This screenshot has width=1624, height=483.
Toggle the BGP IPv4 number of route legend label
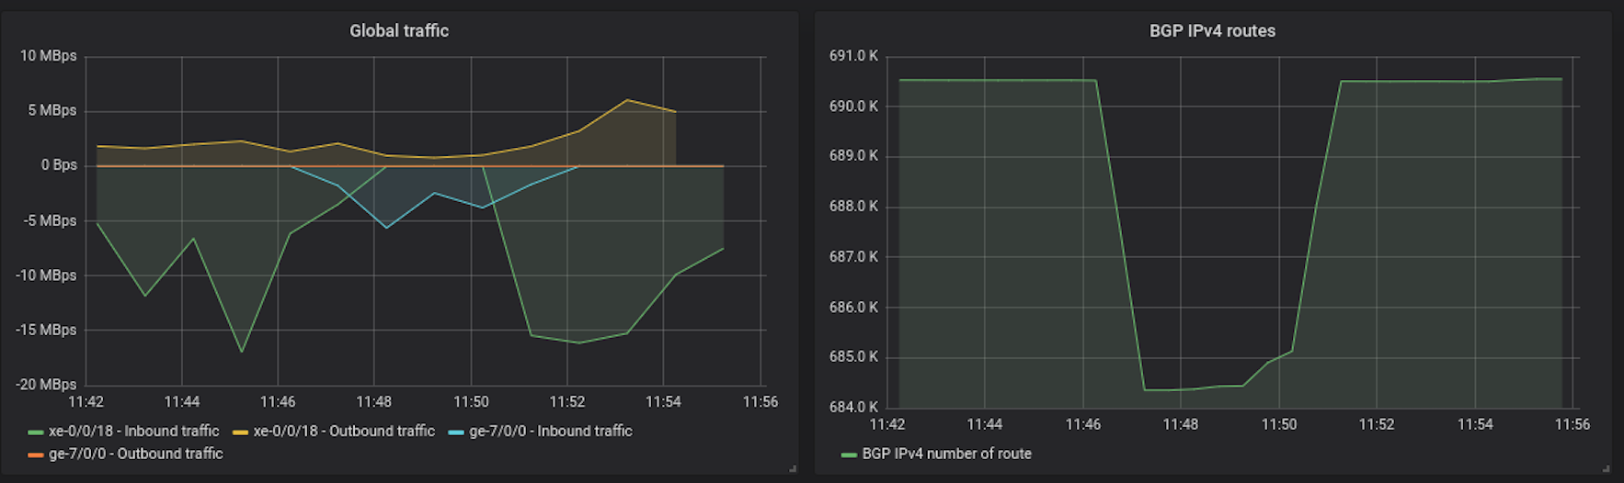pyautogui.click(x=946, y=454)
